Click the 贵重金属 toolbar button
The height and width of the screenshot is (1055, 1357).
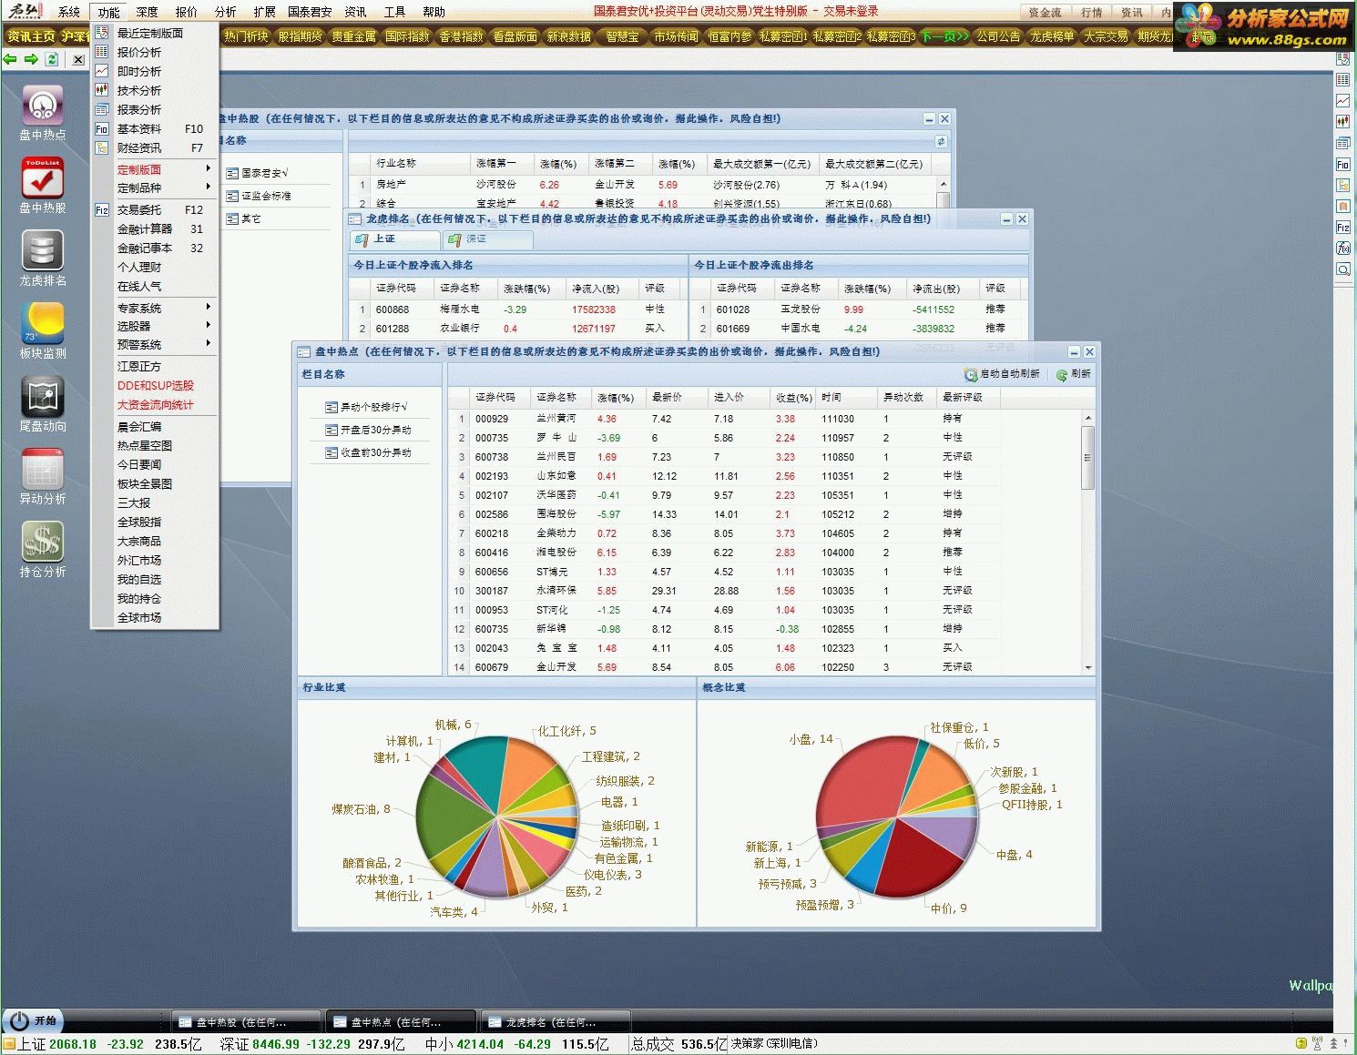353,36
